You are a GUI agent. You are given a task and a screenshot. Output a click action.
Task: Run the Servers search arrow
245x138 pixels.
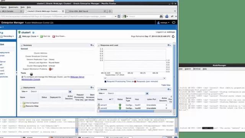(147, 94)
